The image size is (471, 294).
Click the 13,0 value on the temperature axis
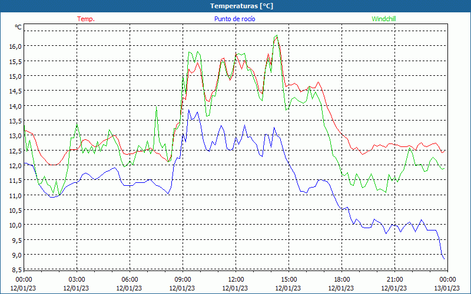(16, 136)
